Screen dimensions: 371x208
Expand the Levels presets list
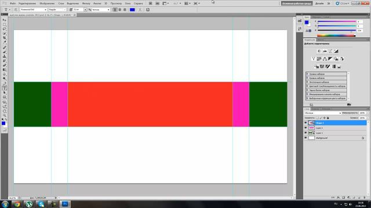pyautogui.click(x=307, y=74)
